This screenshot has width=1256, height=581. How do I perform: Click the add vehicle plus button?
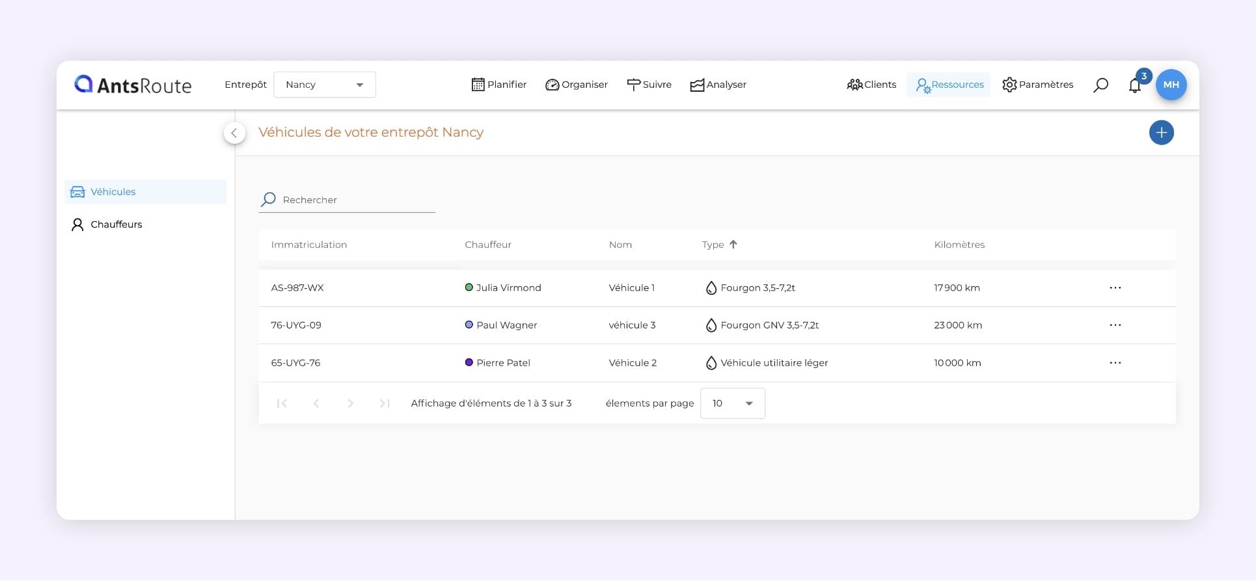click(x=1161, y=133)
